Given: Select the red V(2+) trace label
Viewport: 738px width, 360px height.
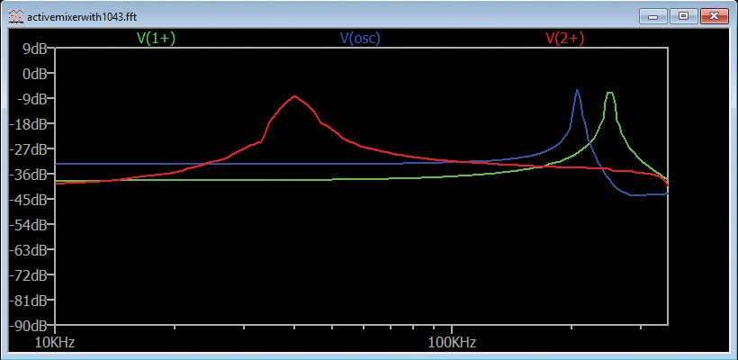Looking at the screenshot, I should click(x=565, y=38).
